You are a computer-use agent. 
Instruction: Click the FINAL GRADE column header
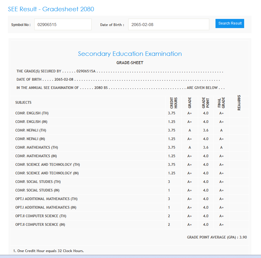tap(221, 103)
